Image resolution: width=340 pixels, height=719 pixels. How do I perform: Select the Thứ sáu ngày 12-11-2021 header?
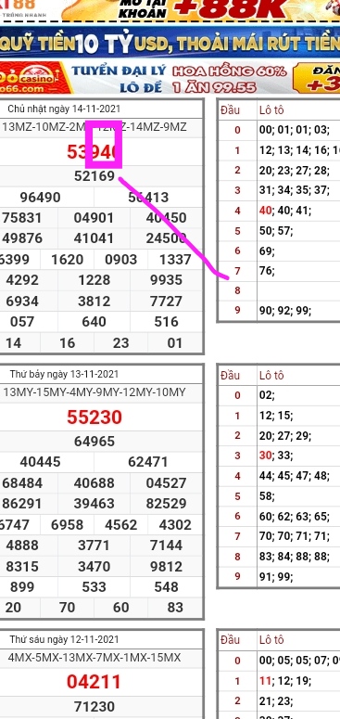point(64,639)
